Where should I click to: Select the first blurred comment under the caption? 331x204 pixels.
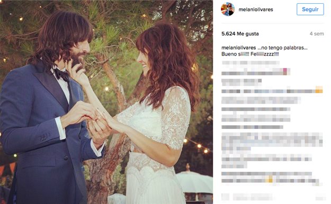(256, 68)
